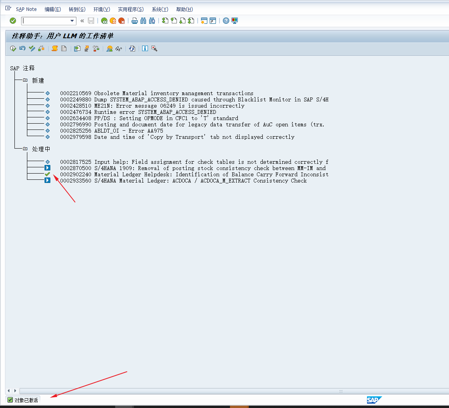Open the command field history dropdown
Image resolution: width=449 pixels, height=408 pixels.
pos(72,21)
